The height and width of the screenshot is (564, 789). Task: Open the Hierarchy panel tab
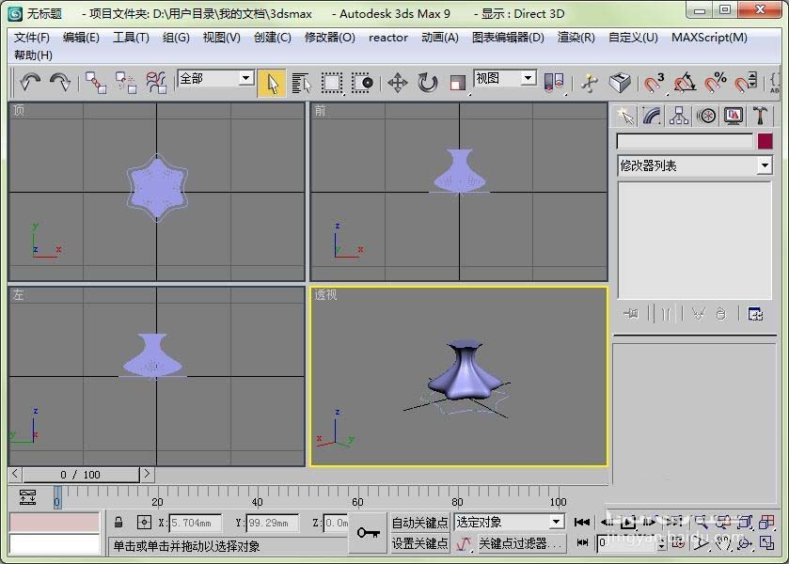(679, 116)
